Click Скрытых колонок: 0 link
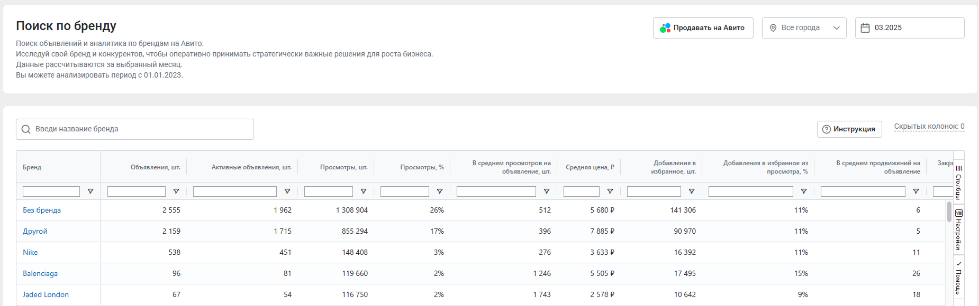The width and height of the screenshot is (979, 306). pos(929,127)
